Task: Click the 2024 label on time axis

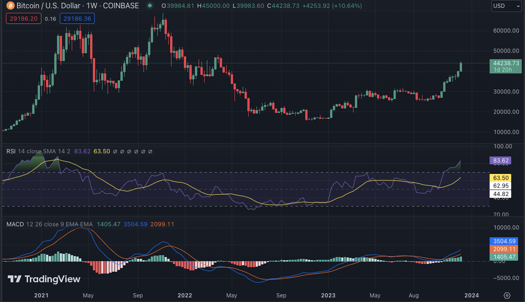Action: 472,295
